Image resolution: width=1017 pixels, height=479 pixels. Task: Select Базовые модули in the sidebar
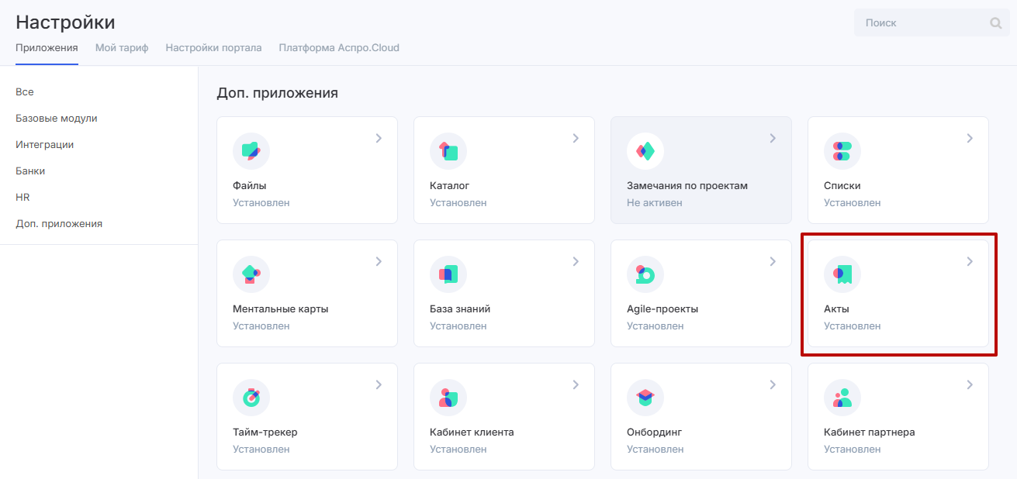click(x=56, y=119)
